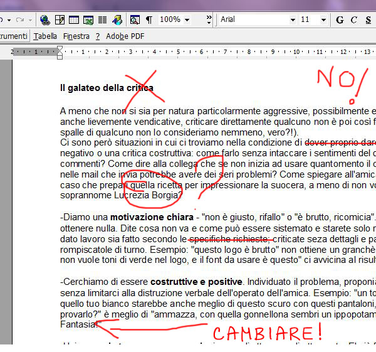Open the Finestra menu
The width and height of the screenshot is (376, 352).
pos(76,36)
